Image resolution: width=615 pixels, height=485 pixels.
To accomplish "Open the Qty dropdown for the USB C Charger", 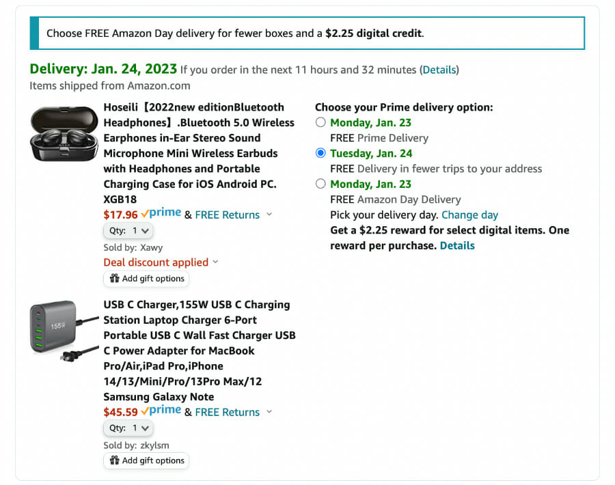I will point(128,428).
